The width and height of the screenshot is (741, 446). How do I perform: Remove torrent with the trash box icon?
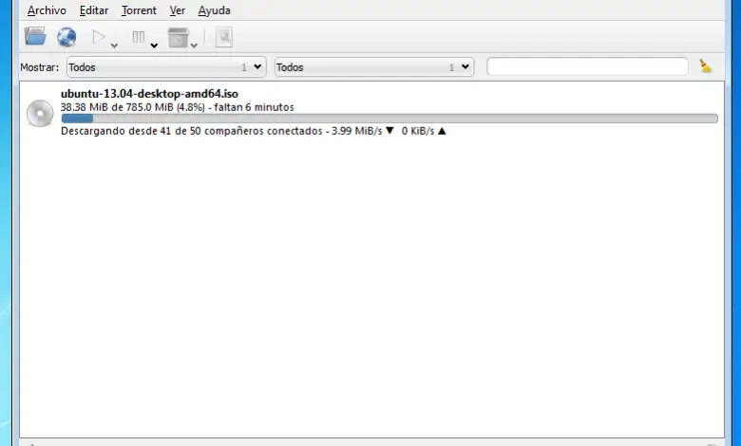coord(179,37)
